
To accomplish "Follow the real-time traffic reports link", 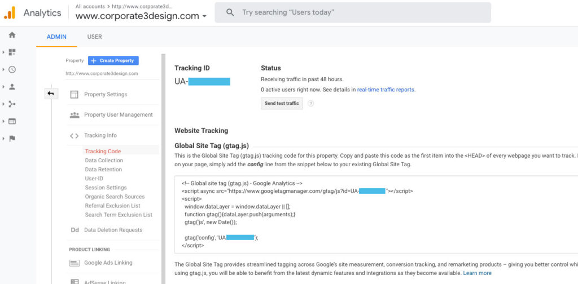I will pyautogui.click(x=386, y=90).
